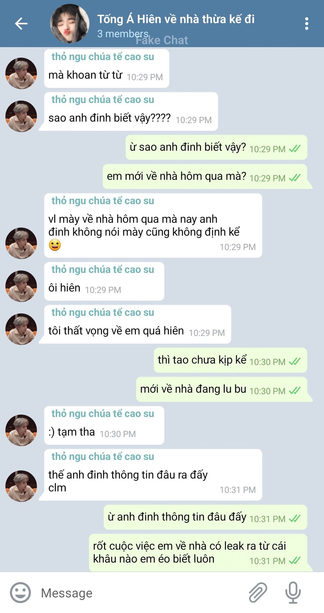Image resolution: width=324 pixels, height=613 pixels.
Task: Open the three-dot overflow menu
Action: pos(306,24)
